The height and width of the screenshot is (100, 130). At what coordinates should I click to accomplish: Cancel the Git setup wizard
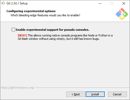pyautogui.click(x=117, y=94)
